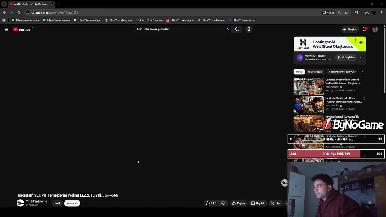The width and height of the screenshot is (386, 217).
Task: Open YırtıkPantolon channel avatar
Action: 20,203
